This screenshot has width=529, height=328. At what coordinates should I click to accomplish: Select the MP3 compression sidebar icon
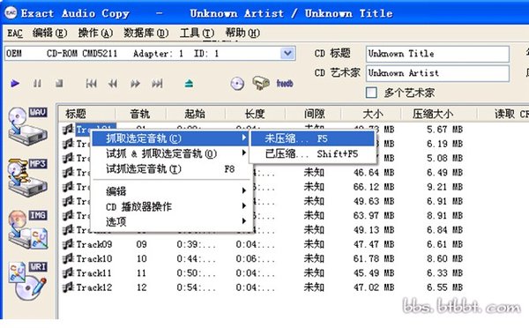[x=28, y=177]
